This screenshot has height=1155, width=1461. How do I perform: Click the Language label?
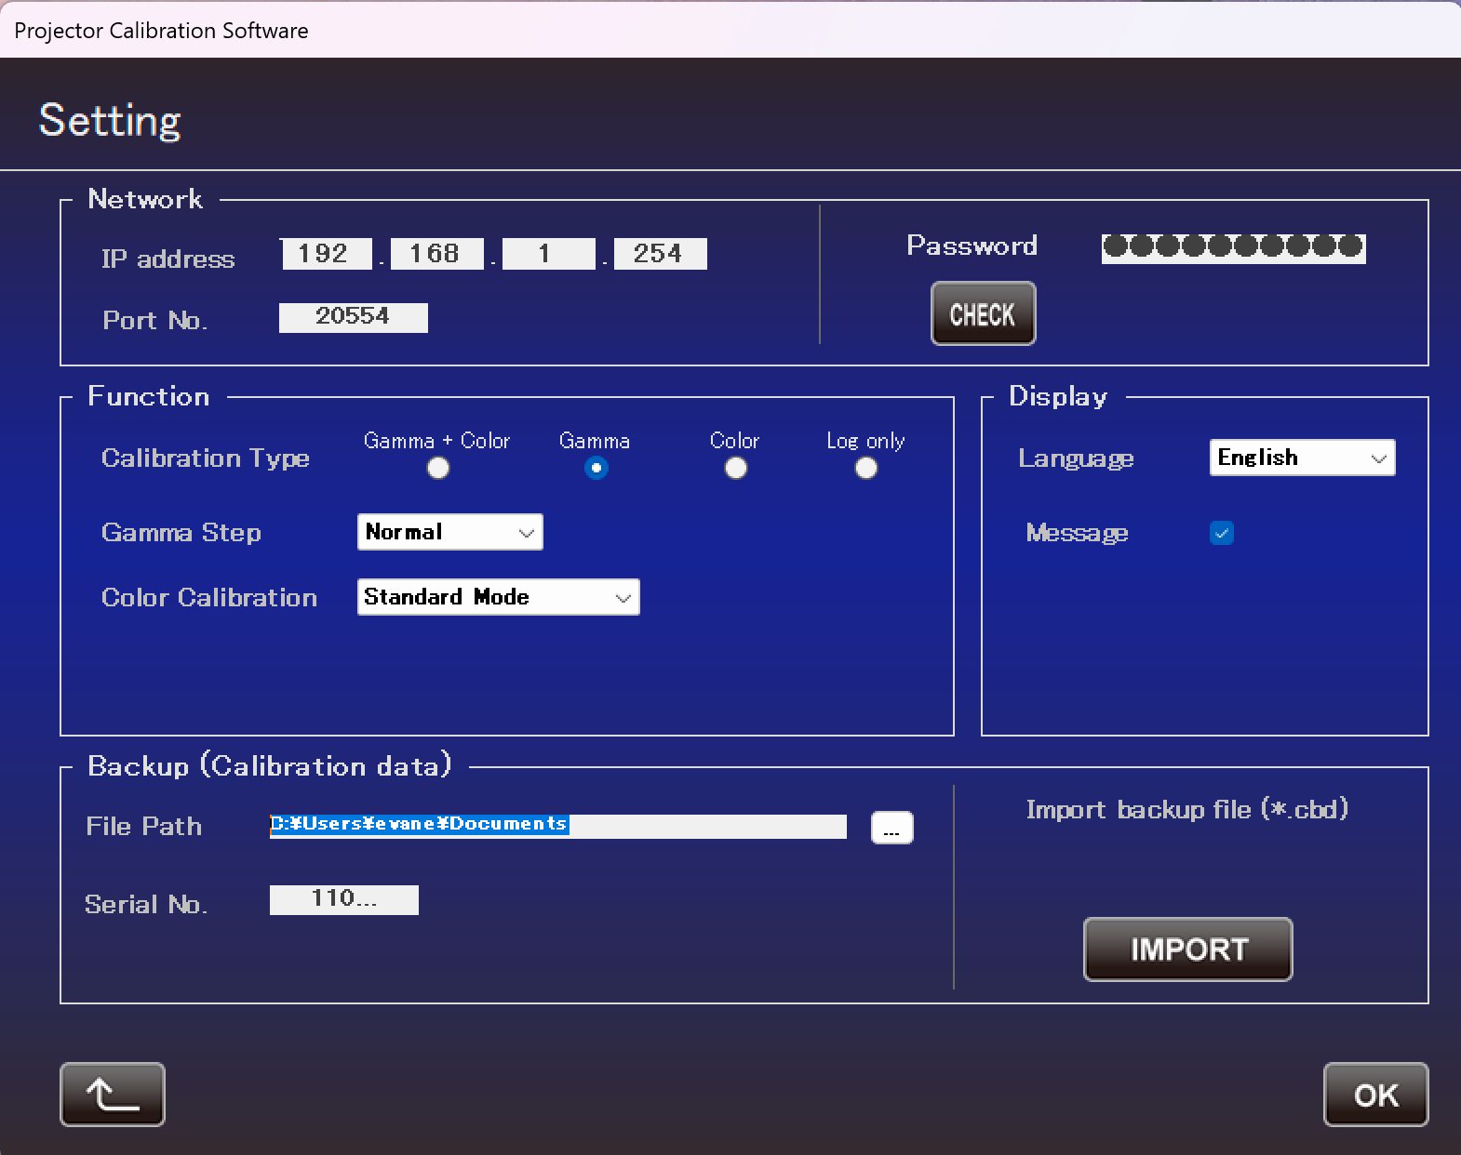coord(1076,458)
